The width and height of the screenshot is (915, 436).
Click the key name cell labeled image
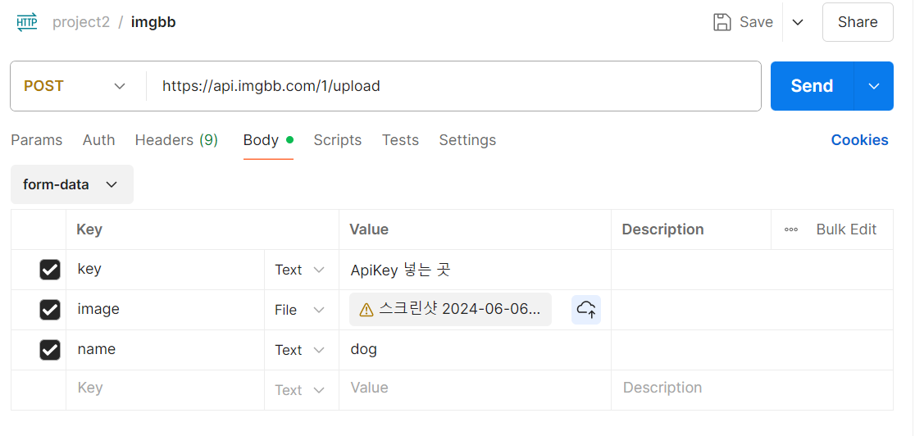tap(165, 309)
